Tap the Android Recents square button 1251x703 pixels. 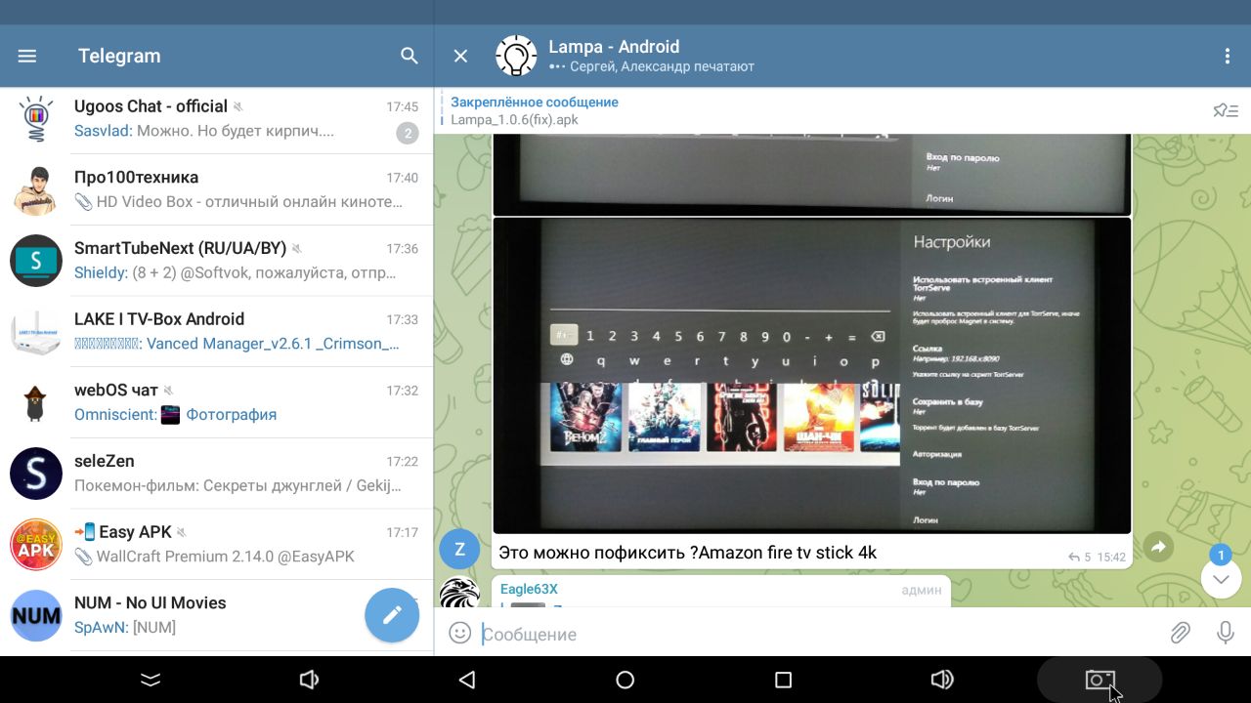(783, 680)
